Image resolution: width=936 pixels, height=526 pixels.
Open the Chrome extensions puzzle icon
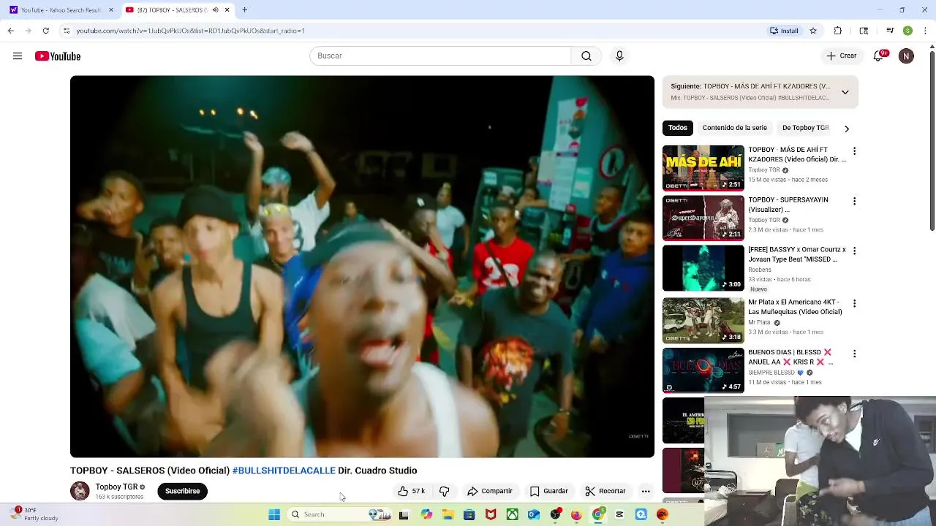pyautogui.click(x=838, y=31)
